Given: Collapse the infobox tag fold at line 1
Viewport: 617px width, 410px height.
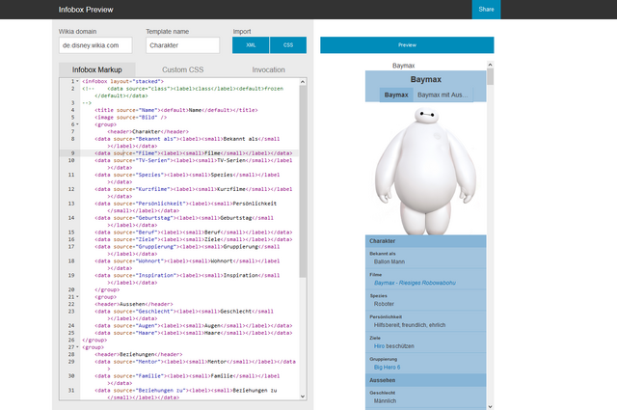Looking at the screenshot, I should (x=77, y=81).
